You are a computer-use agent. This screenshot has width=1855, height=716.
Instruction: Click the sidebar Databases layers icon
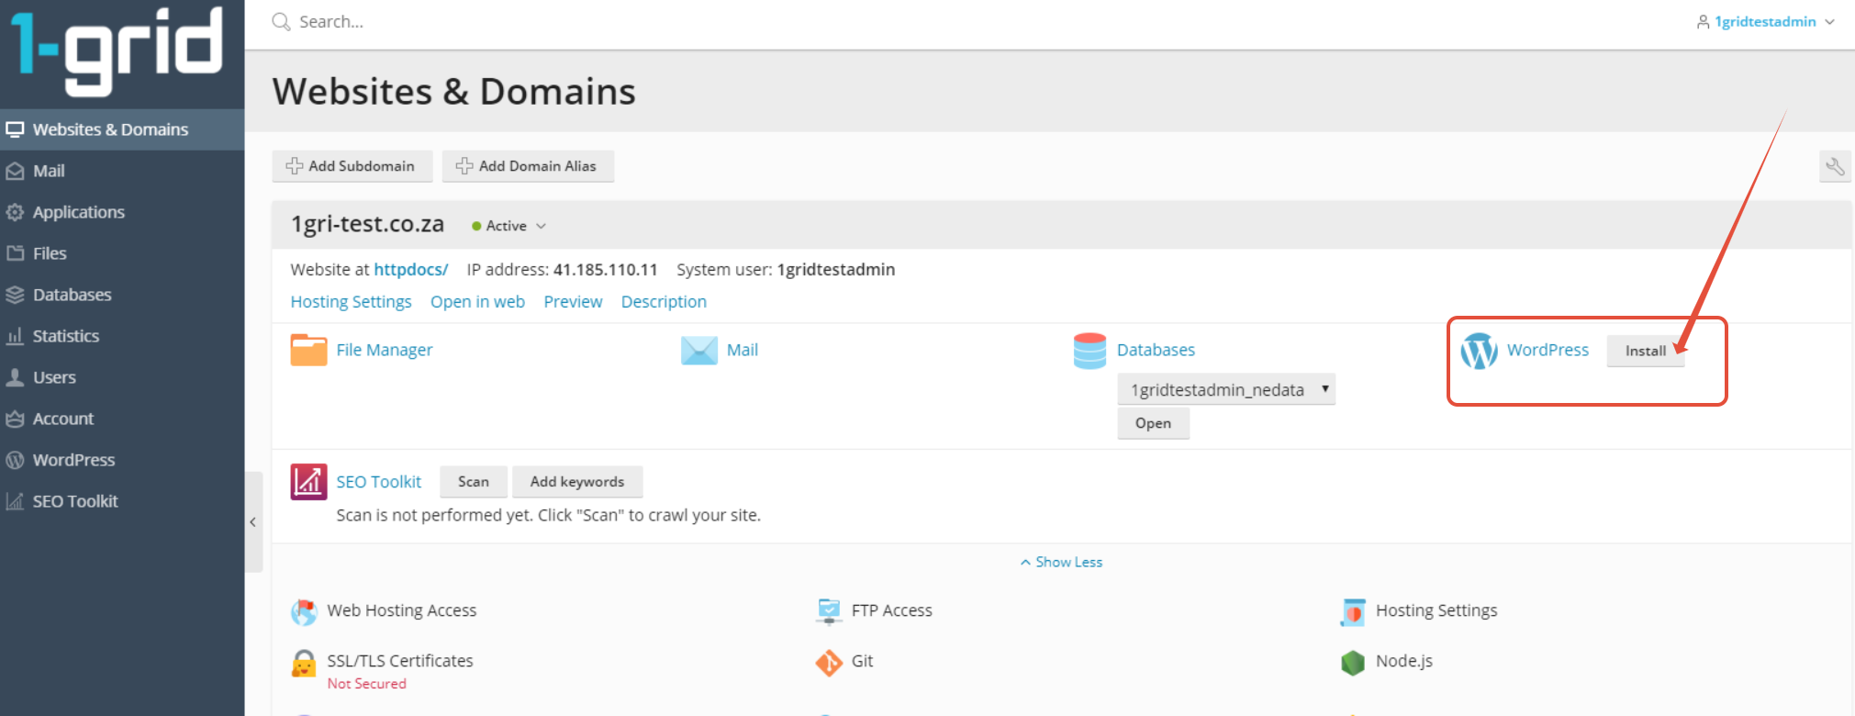[15, 295]
